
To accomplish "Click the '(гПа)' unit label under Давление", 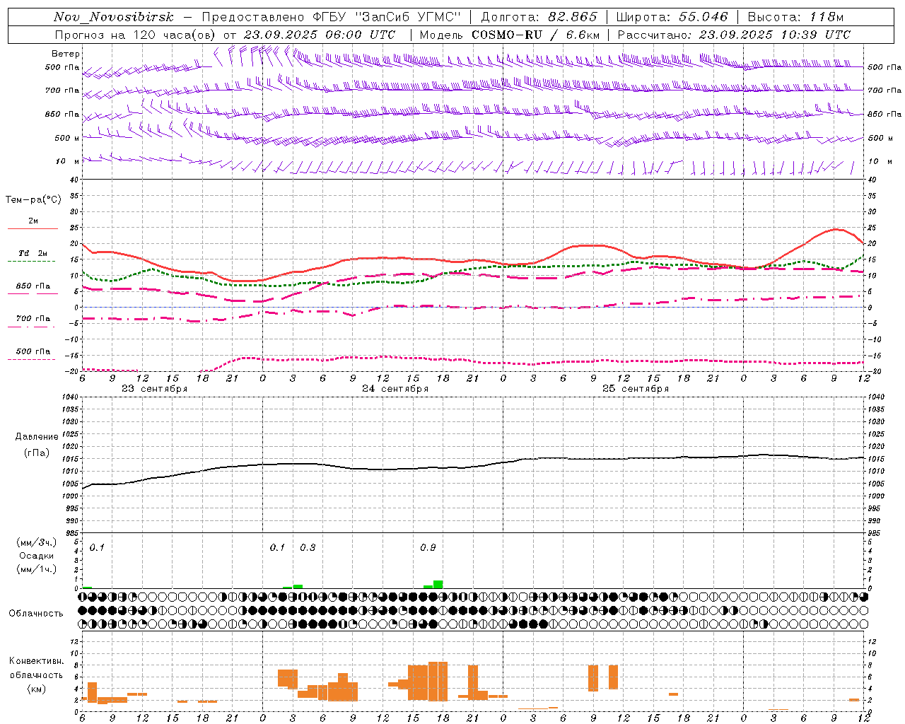I will [37, 453].
